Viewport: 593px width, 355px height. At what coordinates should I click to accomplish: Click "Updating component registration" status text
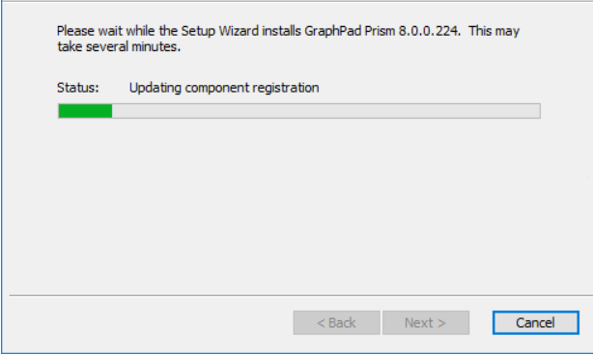(224, 88)
